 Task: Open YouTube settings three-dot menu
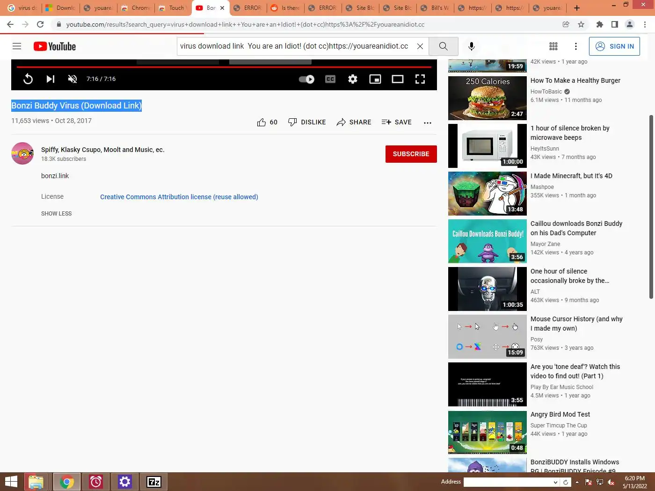[576, 46]
